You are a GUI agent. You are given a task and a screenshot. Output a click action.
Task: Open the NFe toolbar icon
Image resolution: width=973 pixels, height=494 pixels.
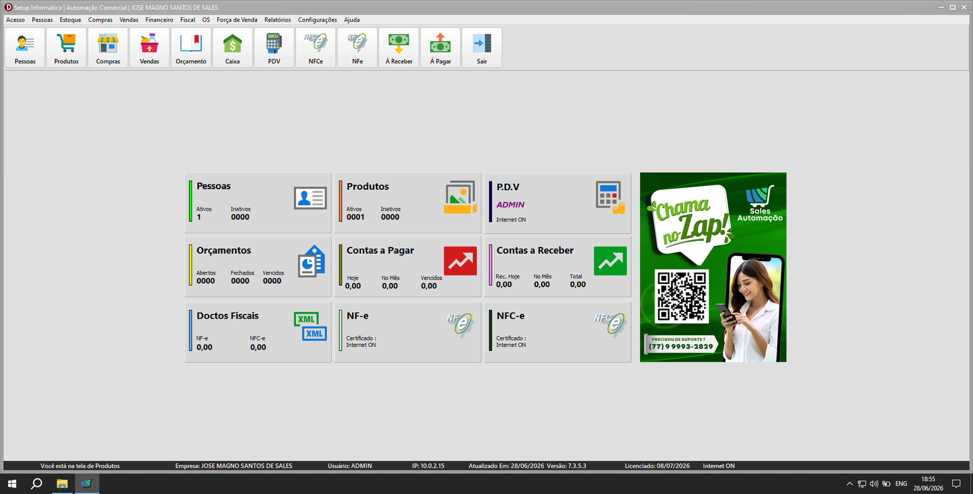(358, 48)
